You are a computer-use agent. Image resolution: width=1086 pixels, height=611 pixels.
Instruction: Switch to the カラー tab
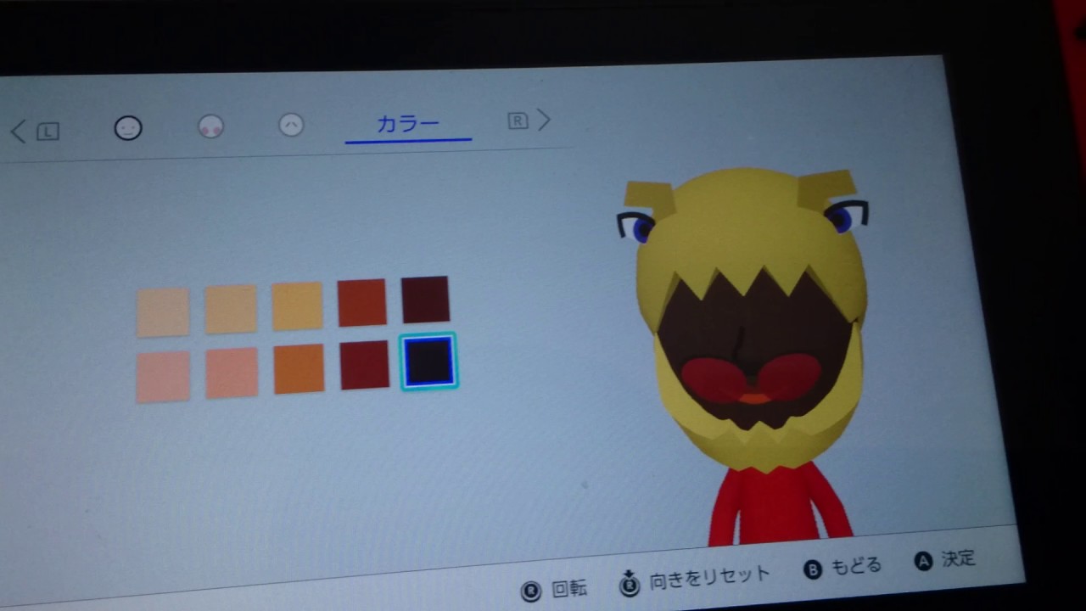coord(408,125)
